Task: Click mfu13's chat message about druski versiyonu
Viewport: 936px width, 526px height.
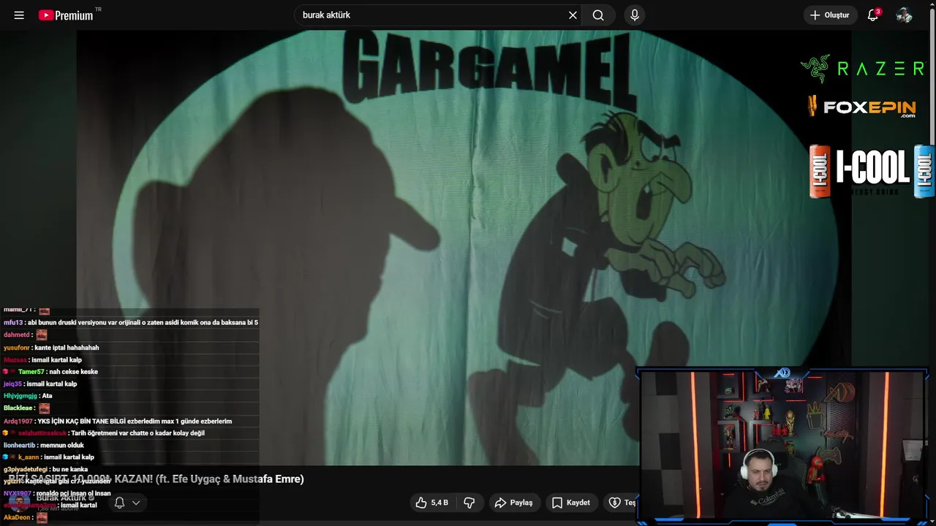Action: tap(131, 323)
